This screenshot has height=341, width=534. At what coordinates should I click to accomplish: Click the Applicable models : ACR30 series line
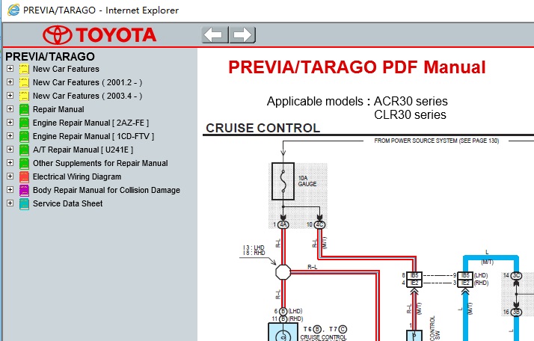357,101
